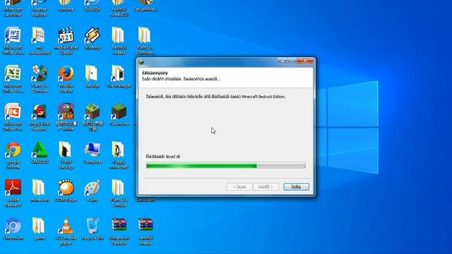Open the 'game' folder icon
This screenshot has width=452, height=254.
40,229
